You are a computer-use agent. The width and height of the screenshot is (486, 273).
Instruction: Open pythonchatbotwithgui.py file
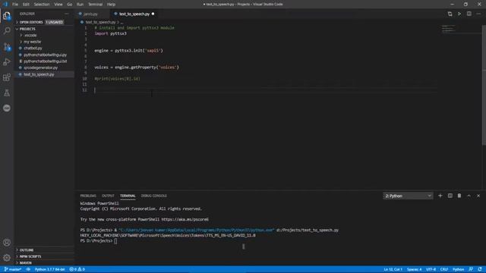[46, 55]
